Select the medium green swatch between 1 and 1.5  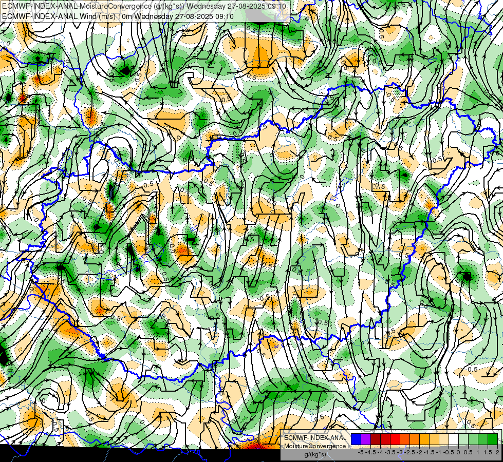click(x=483, y=439)
